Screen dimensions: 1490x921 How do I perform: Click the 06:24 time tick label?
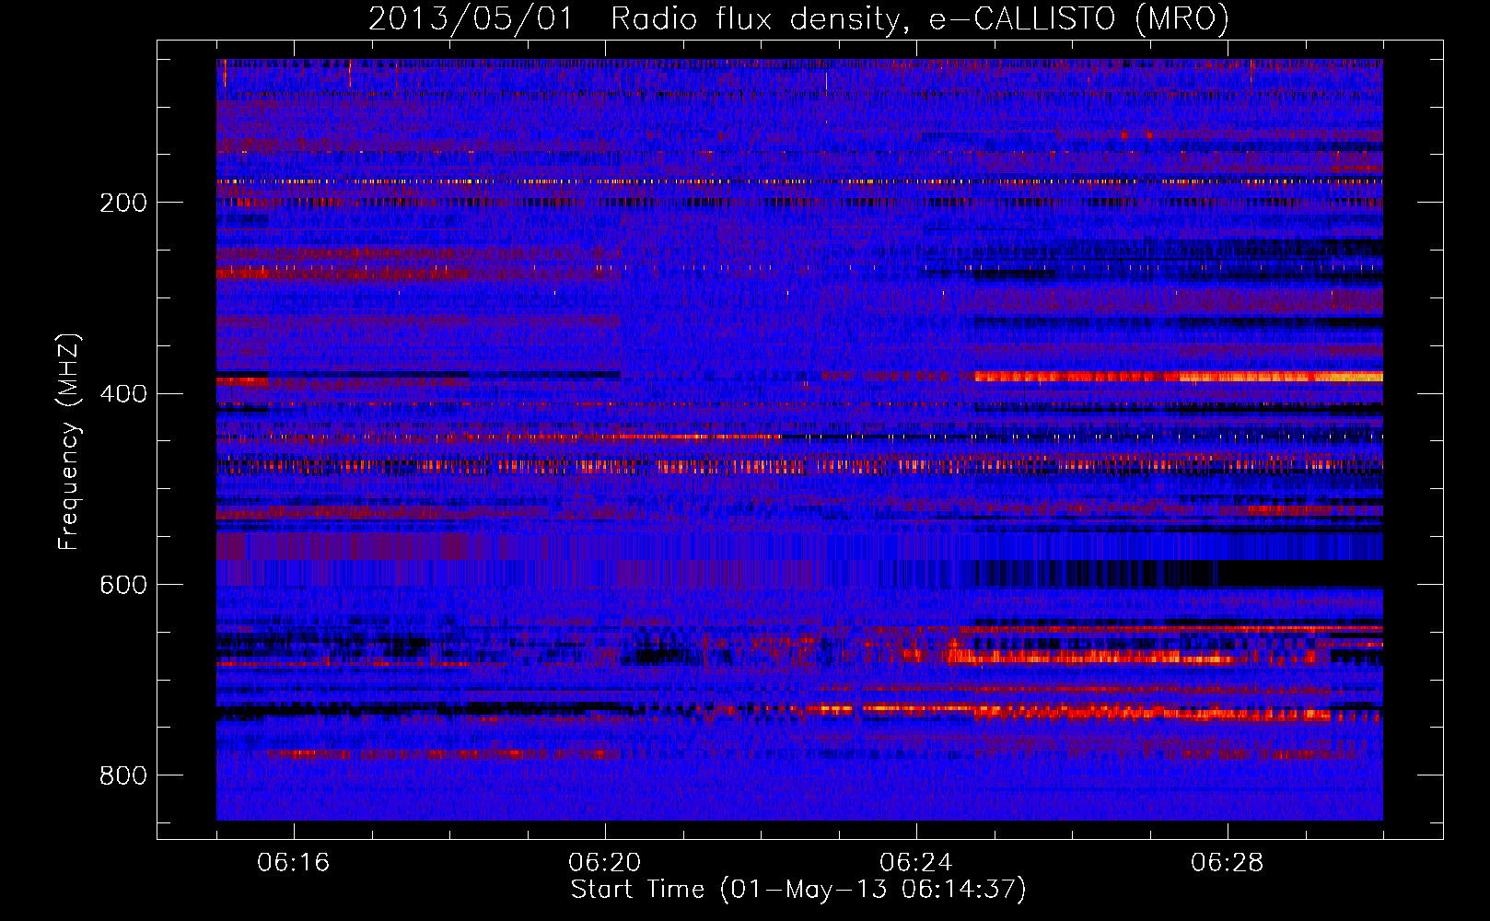click(916, 862)
